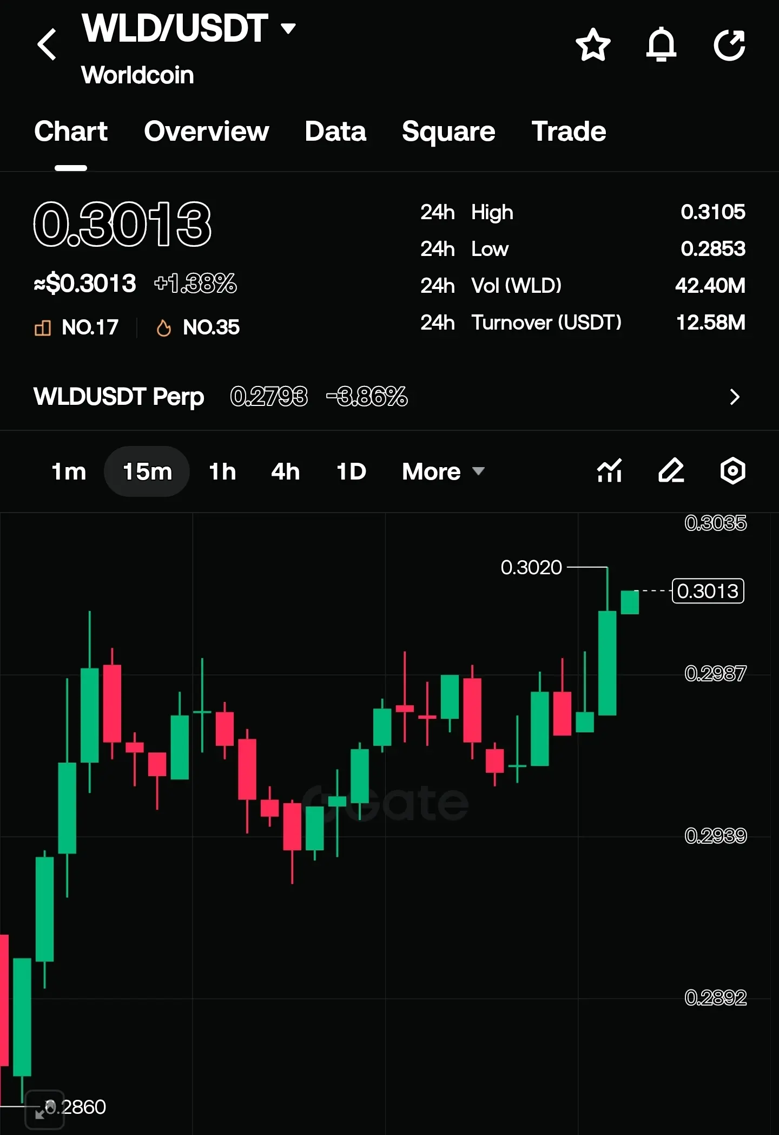Tap the 0.2939 price axis label
Viewport: 779px width, 1135px height.
(715, 836)
